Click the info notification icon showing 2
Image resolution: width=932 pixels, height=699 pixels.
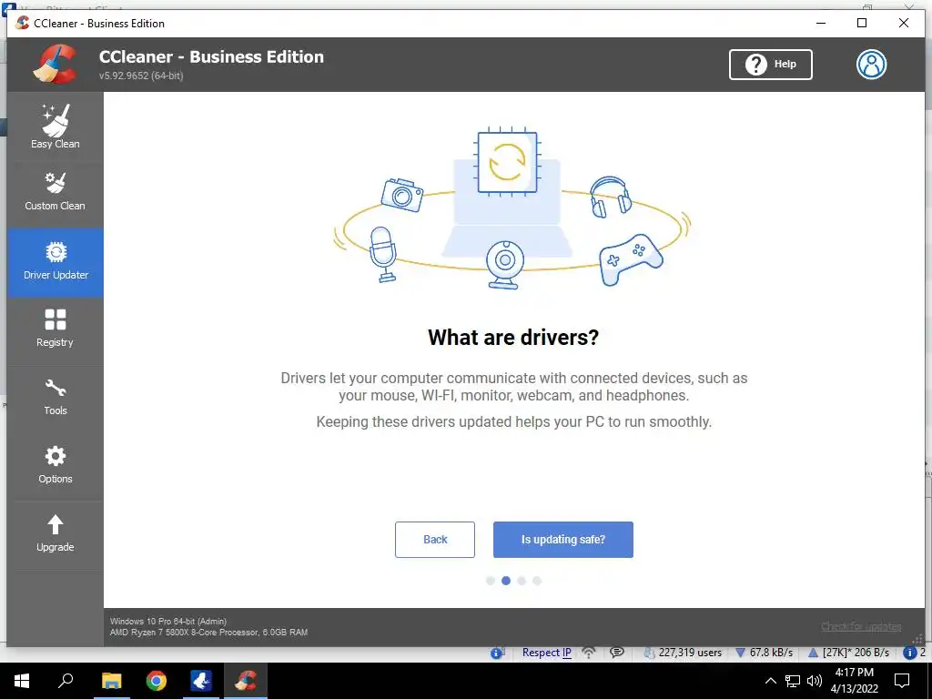point(914,653)
